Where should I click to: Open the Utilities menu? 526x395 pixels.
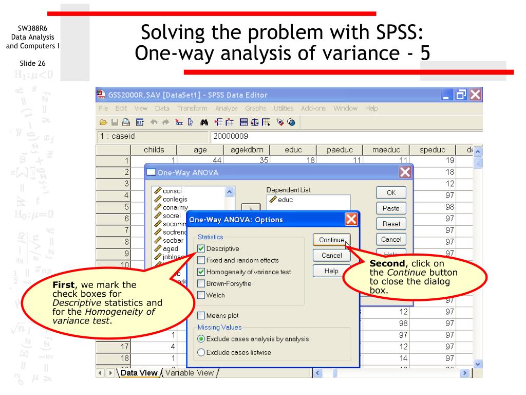284,108
